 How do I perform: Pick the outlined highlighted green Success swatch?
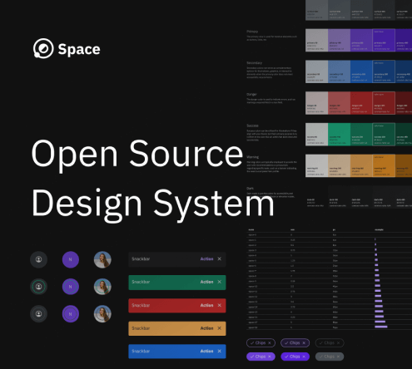[384, 135]
